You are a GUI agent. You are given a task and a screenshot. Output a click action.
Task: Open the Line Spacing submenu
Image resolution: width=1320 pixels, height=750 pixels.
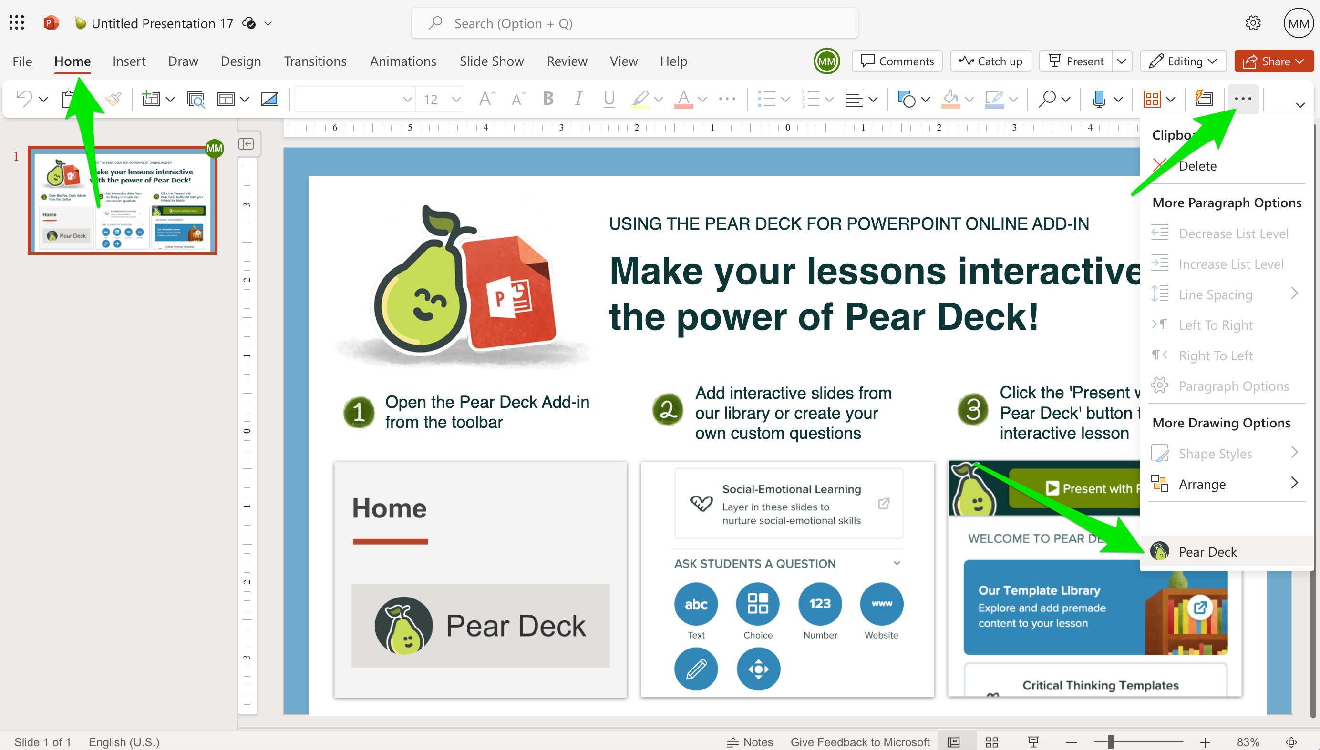[x=1217, y=294]
